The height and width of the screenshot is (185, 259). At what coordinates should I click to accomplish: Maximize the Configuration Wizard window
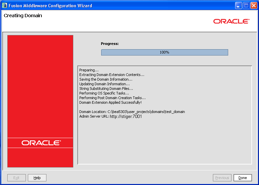[x=246, y=5]
